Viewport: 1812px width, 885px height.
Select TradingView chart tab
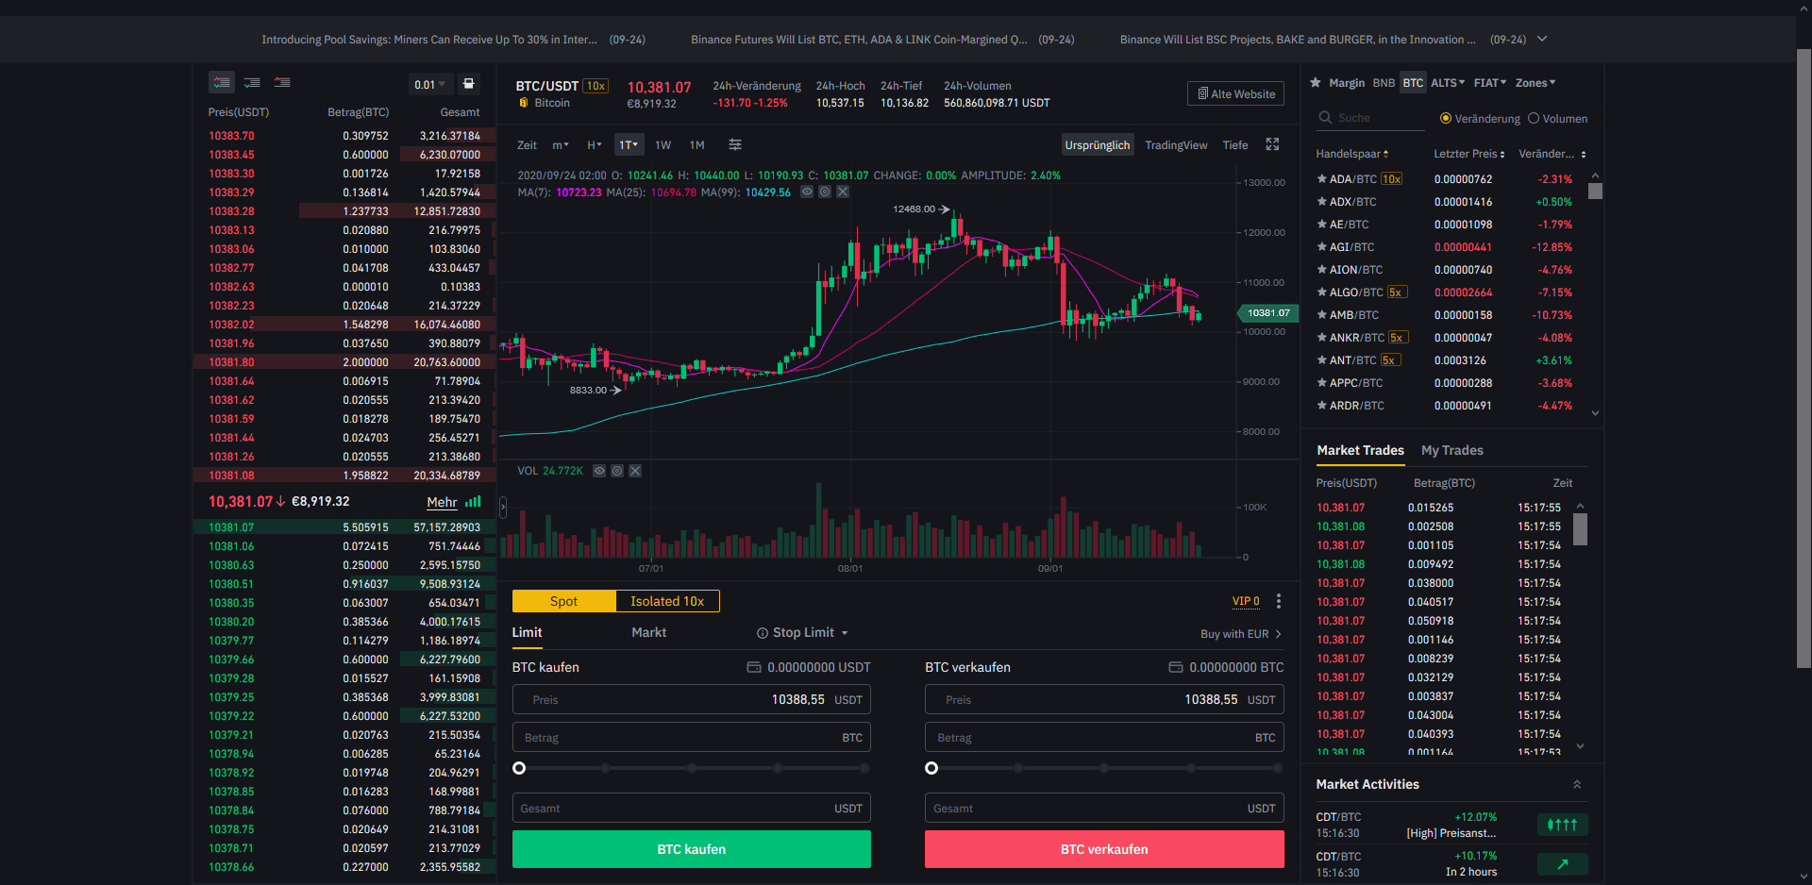pyautogui.click(x=1176, y=145)
